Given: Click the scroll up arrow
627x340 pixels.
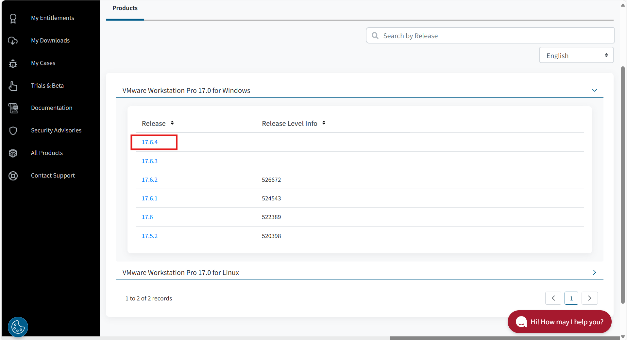Looking at the screenshot, I should tap(623, 5).
